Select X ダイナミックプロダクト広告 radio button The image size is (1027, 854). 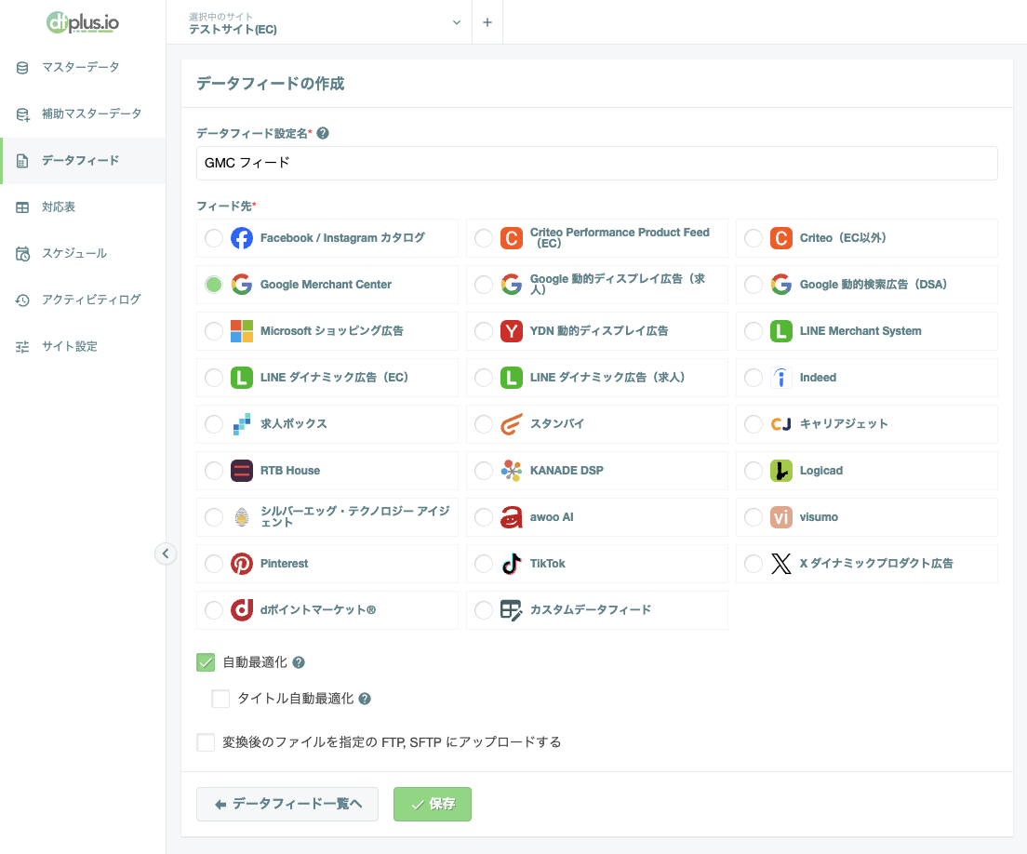pos(754,563)
